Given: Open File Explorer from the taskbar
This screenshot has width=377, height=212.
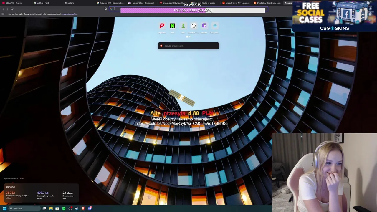Looking at the screenshot, I should pyautogui.click(x=51, y=208).
